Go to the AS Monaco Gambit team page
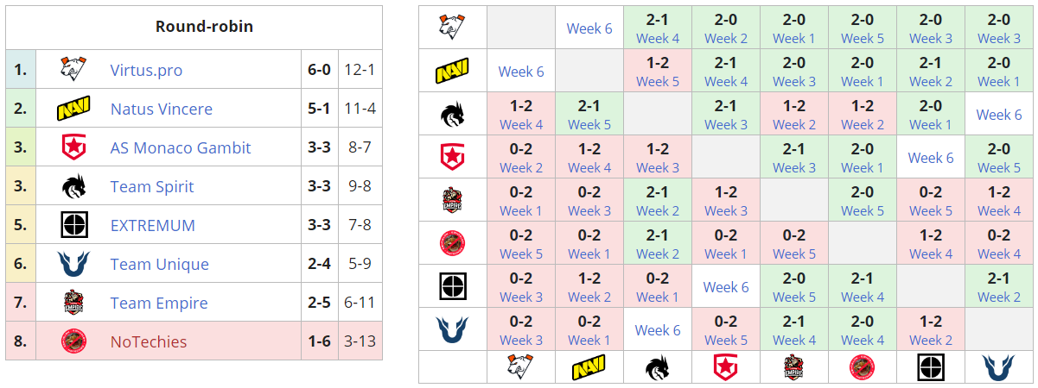 [181, 147]
